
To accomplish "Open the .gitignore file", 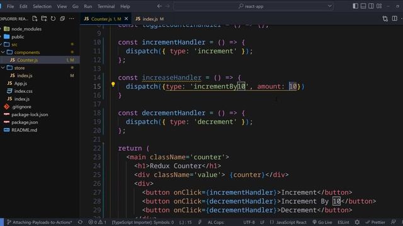I will click(21, 107).
